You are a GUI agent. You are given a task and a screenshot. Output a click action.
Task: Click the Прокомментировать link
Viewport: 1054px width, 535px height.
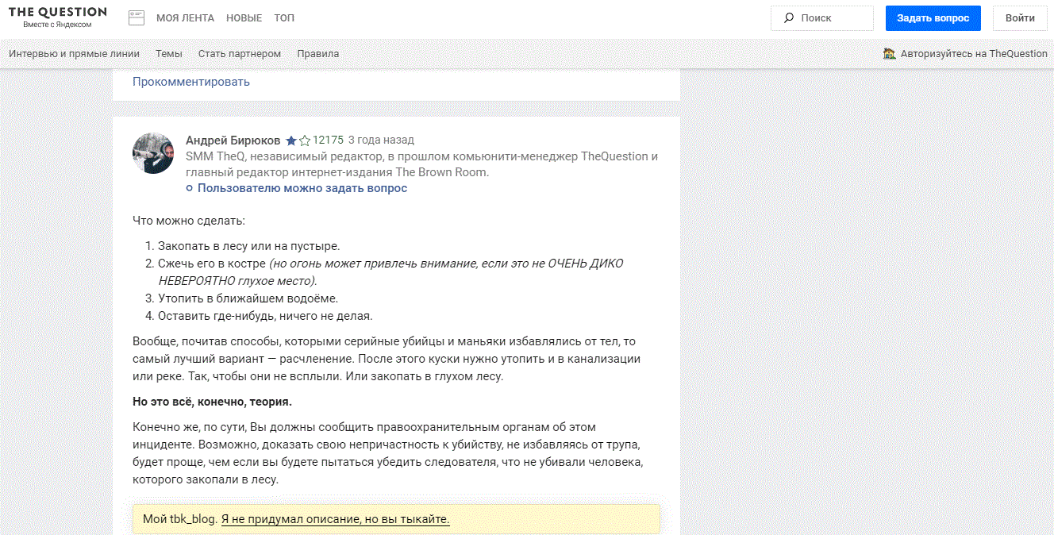pyautogui.click(x=191, y=82)
